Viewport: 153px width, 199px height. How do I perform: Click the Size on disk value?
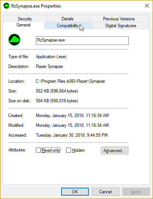(57, 101)
